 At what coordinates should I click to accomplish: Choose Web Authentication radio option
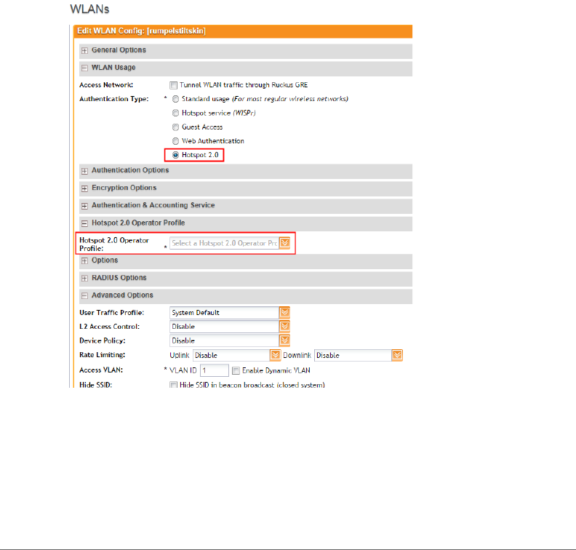(175, 141)
